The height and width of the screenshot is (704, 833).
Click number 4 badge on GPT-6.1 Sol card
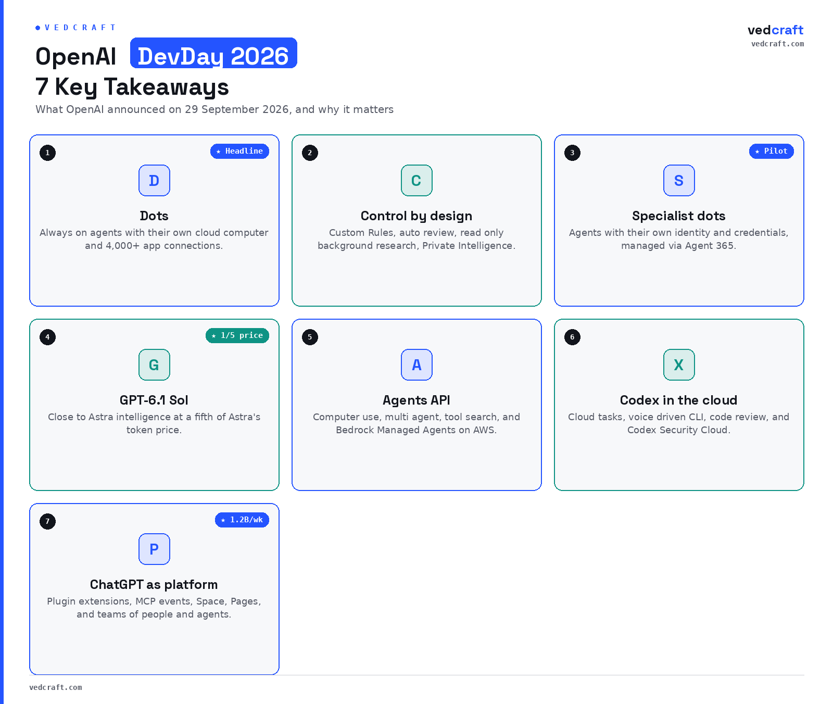pos(47,337)
